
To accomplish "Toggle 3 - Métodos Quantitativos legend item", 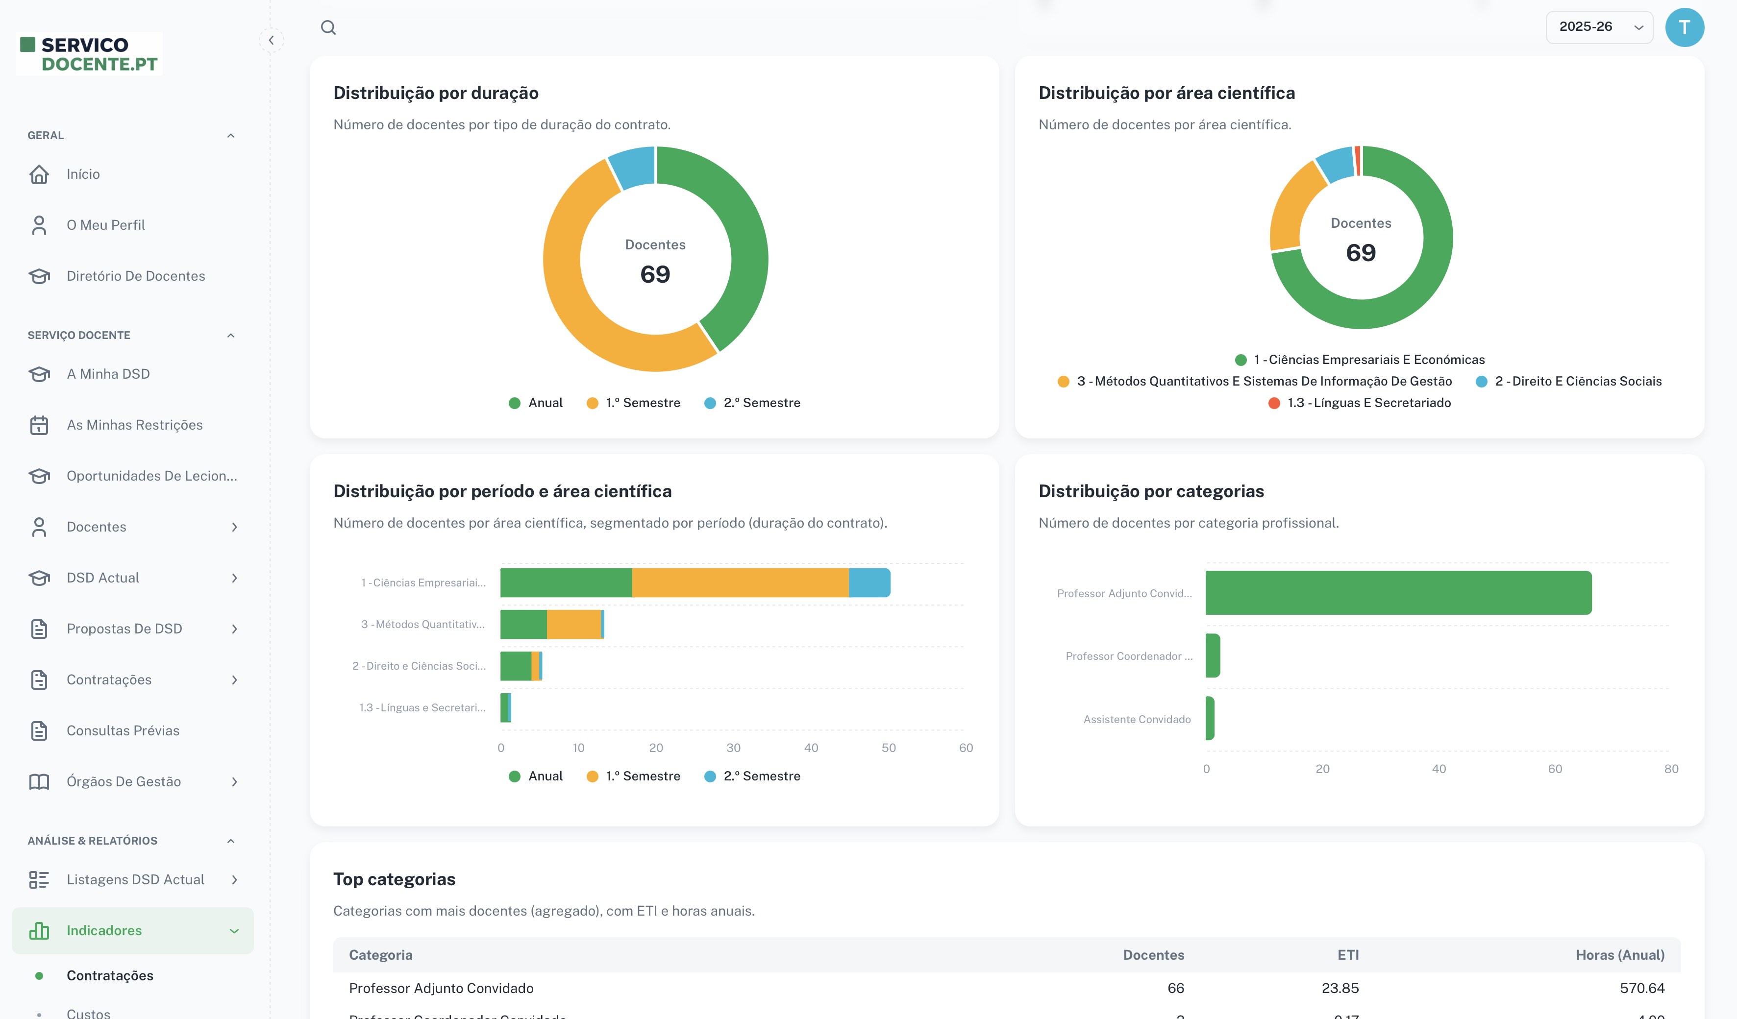I will click(x=1255, y=381).
